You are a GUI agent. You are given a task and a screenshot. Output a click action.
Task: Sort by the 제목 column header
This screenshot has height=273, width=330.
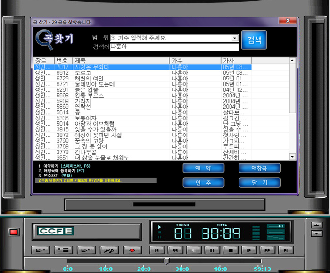pos(121,61)
